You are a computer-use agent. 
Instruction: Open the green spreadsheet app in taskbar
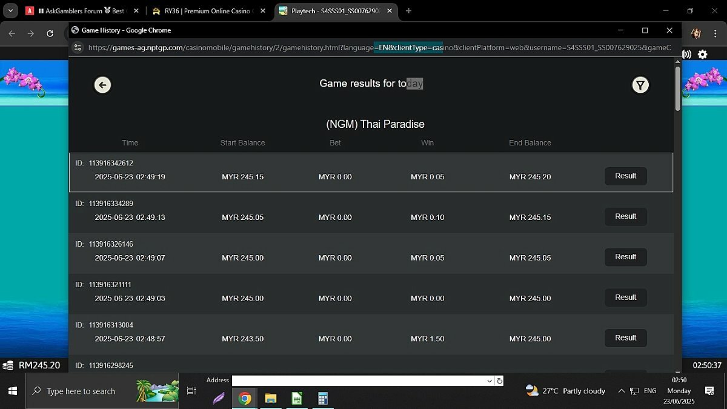click(297, 398)
